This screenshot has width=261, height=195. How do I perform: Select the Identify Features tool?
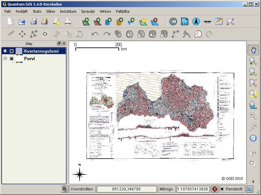pyautogui.click(x=253, y=153)
